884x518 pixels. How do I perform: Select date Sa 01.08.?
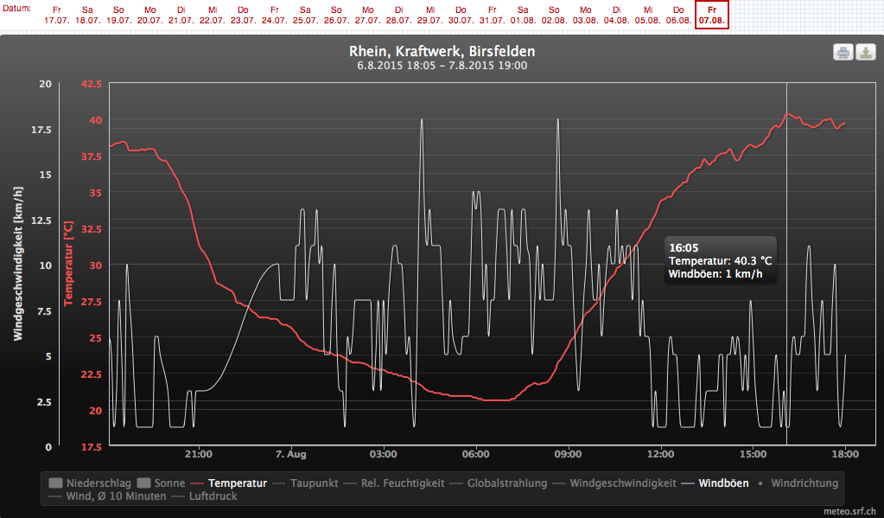(523, 15)
